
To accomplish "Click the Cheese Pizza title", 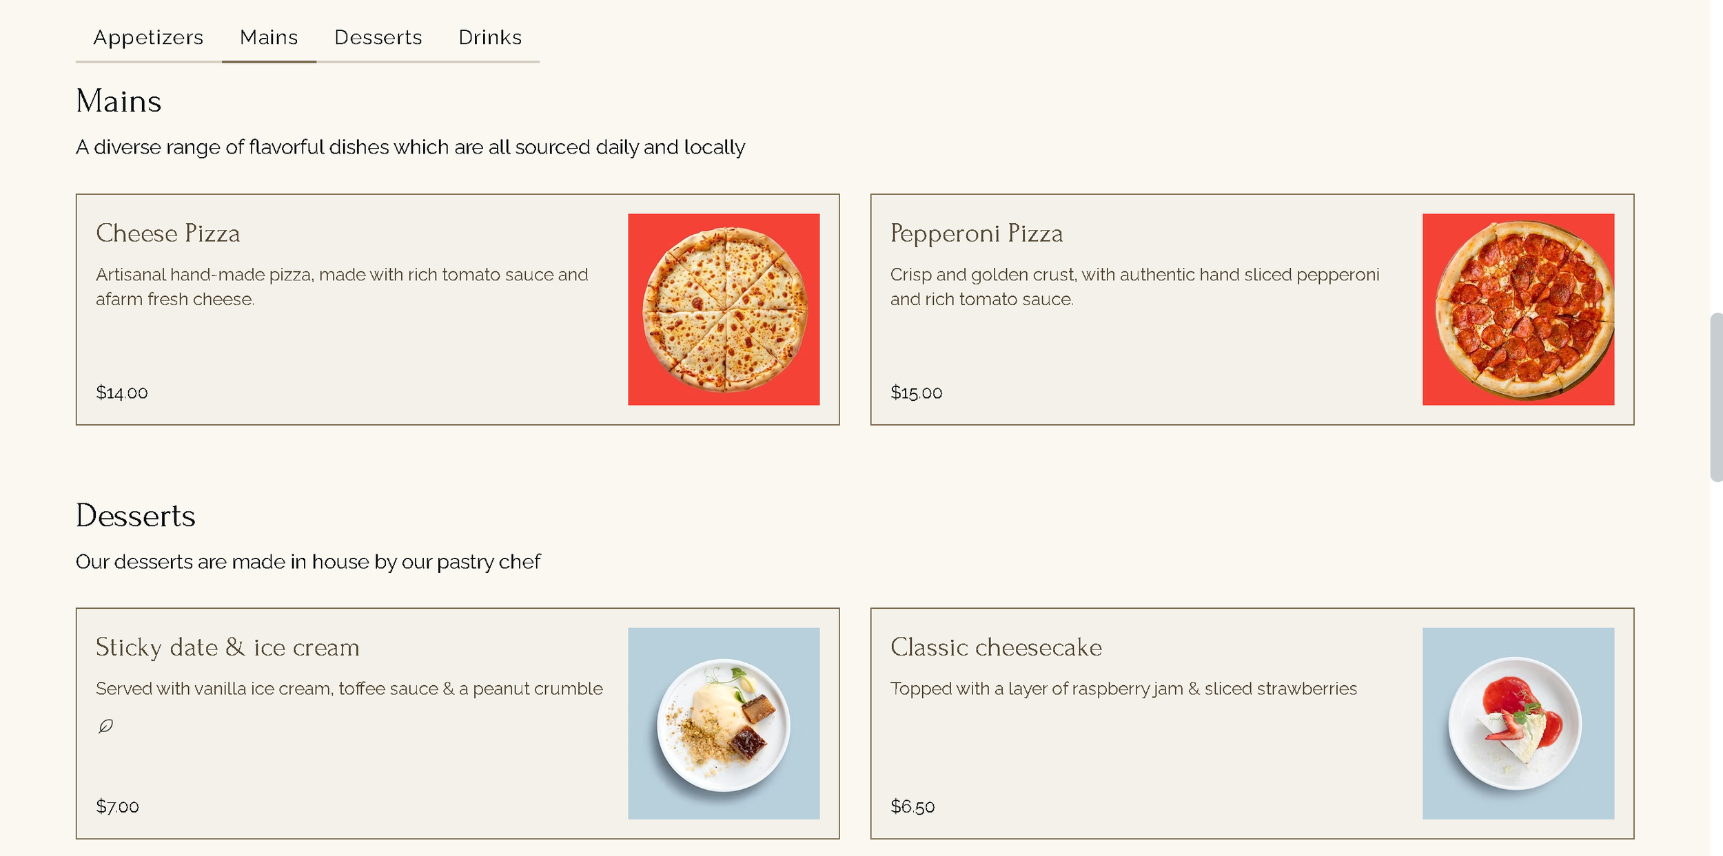I will pyautogui.click(x=167, y=233).
